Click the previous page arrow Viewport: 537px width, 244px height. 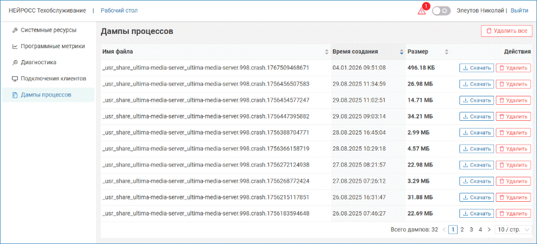[444, 230]
